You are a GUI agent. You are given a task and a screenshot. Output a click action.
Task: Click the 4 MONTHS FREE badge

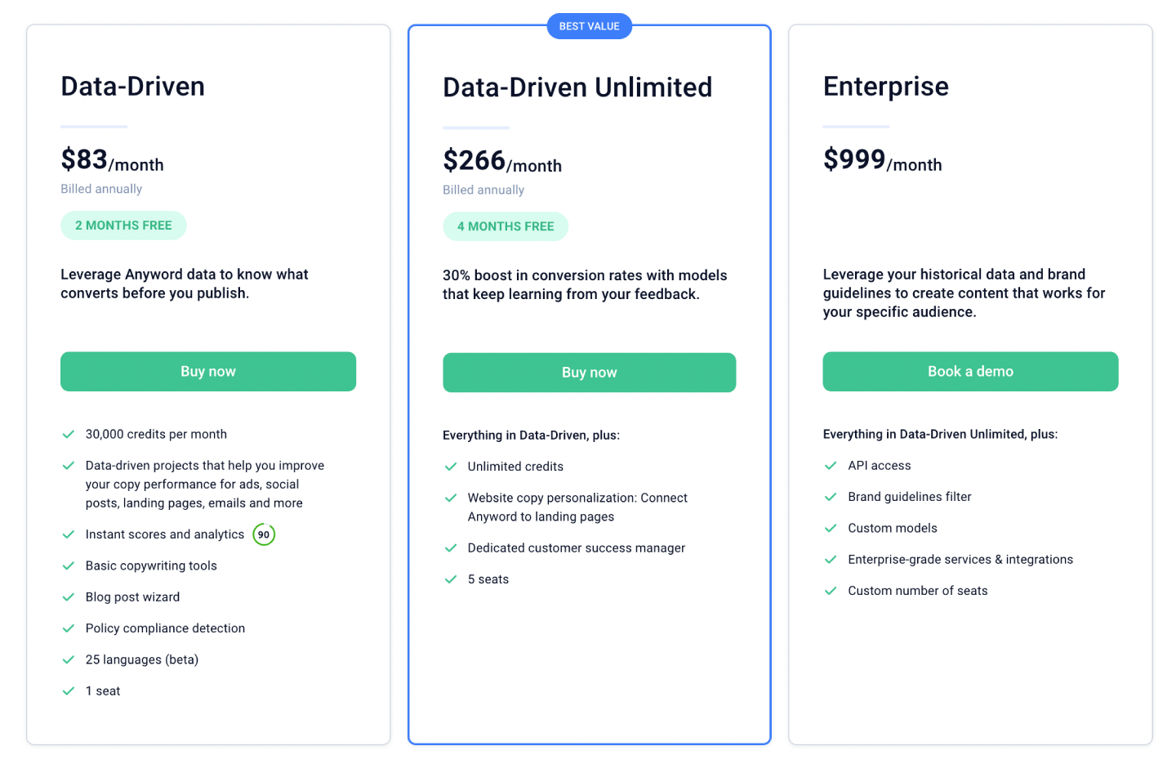[x=506, y=226]
